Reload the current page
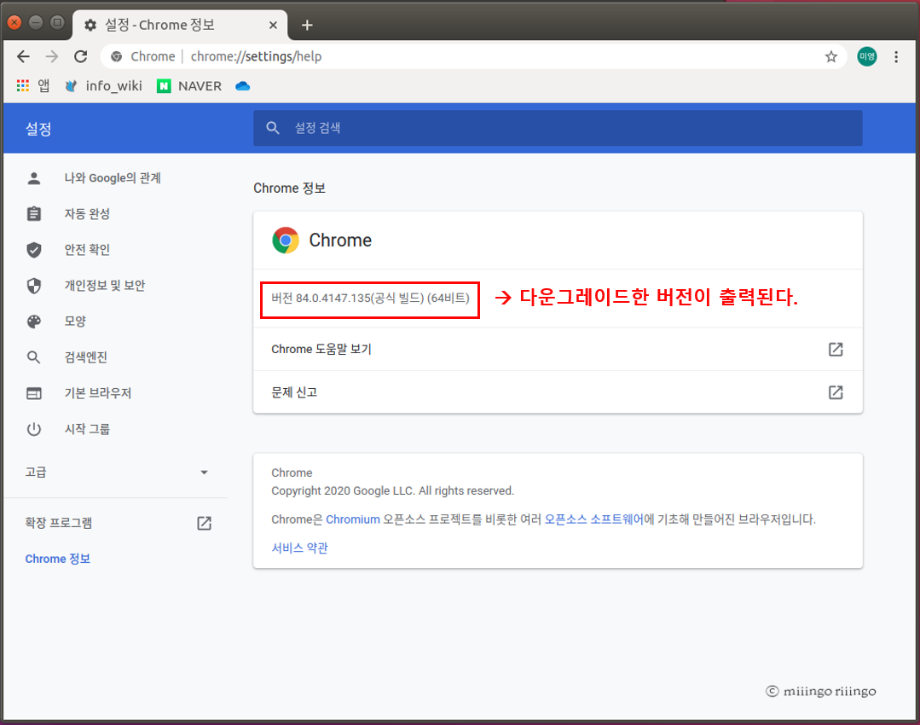 (x=80, y=56)
